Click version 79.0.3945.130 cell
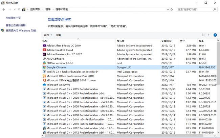220x138 pixels. point(207,67)
